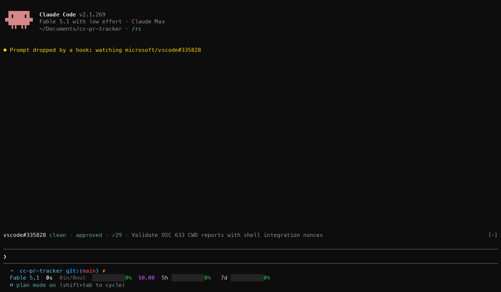Click microsoft/vscode#335828 in the hook message
The width and height of the screenshot is (501, 292).
tap(163, 50)
